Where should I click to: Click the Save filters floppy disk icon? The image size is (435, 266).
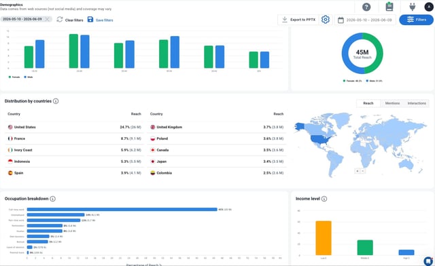[90, 20]
